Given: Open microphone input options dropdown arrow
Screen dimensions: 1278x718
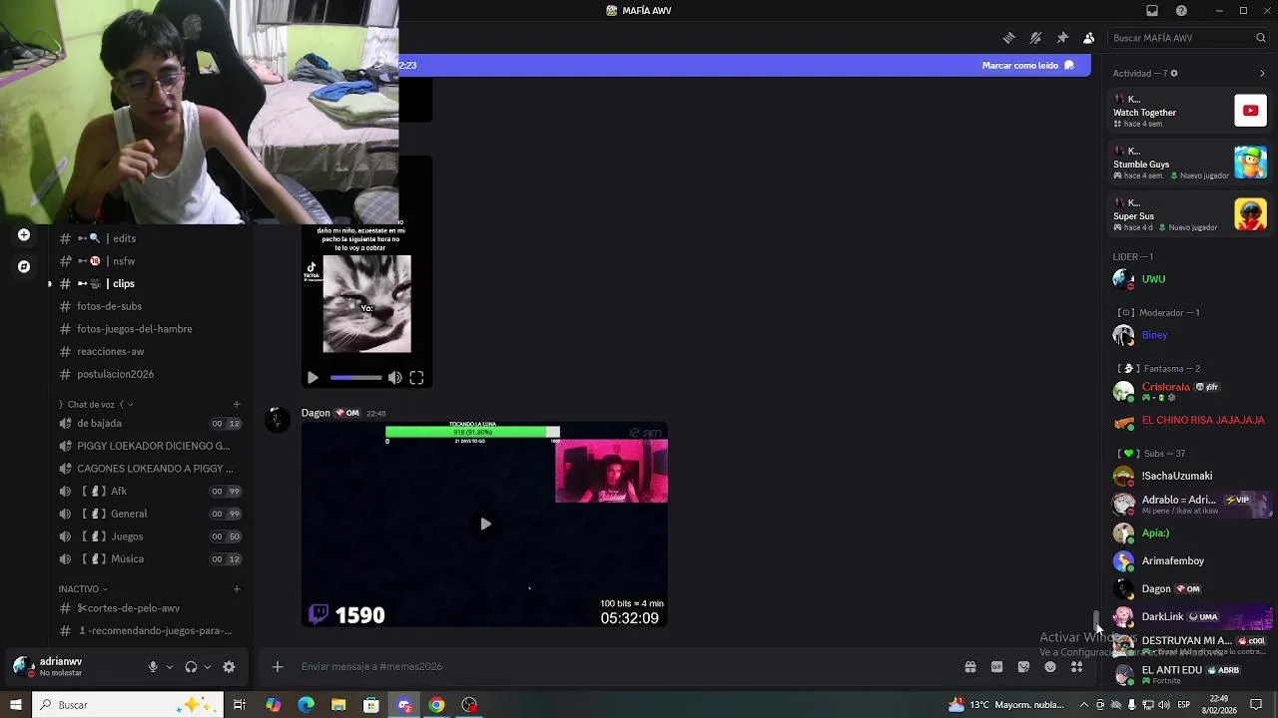Looking at the screenshot, I should click(169, 667).
